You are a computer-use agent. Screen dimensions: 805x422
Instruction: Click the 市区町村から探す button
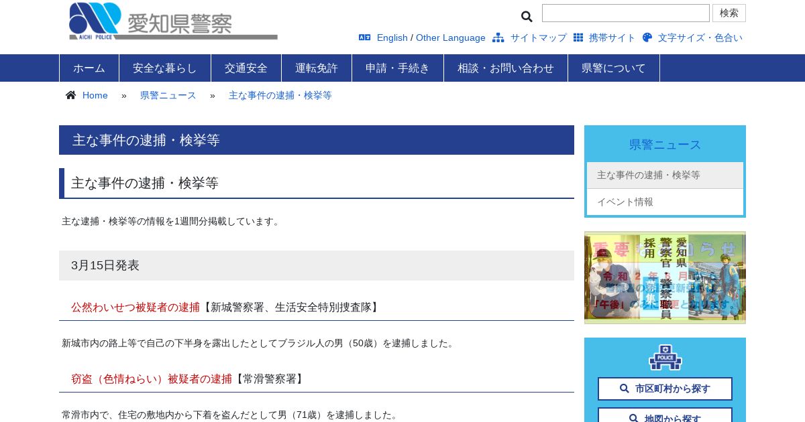click(665, 389)
